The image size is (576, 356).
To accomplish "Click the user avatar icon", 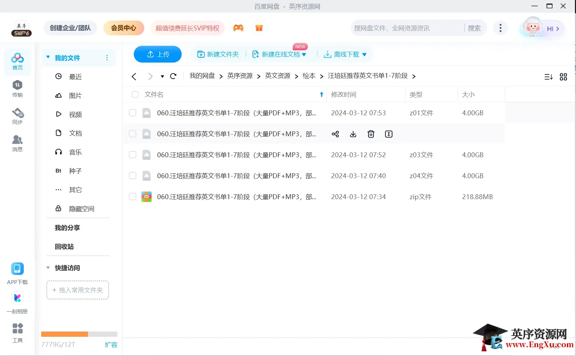I will click(532, 28).
